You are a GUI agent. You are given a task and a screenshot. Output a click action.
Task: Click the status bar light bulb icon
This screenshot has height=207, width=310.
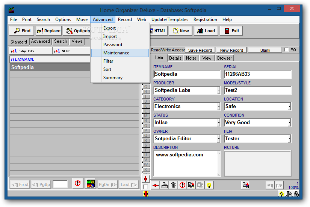[281, 194]
